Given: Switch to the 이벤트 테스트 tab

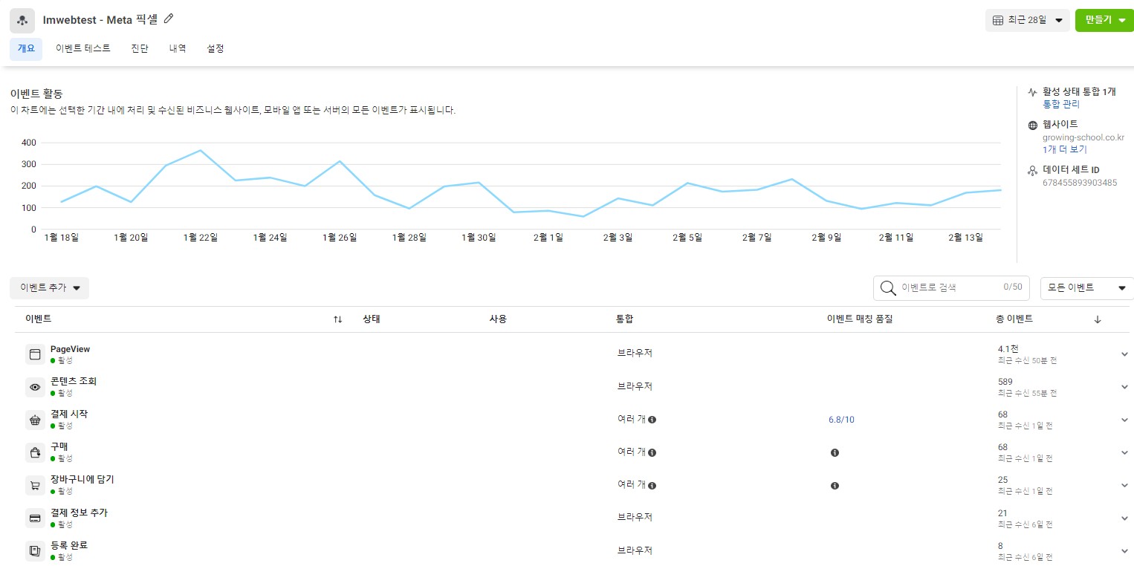Looking at the screenshot, I should click(83, 49).
